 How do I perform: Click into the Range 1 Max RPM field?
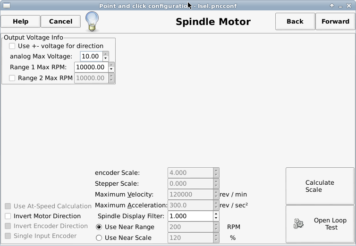91,67
